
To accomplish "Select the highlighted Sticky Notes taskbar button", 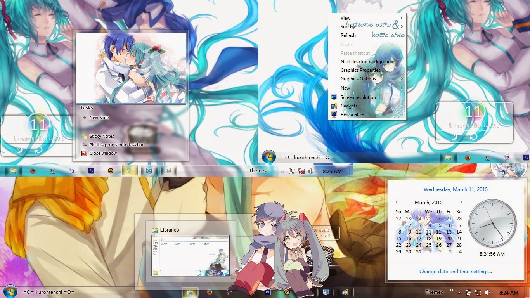I will point(130,170).
